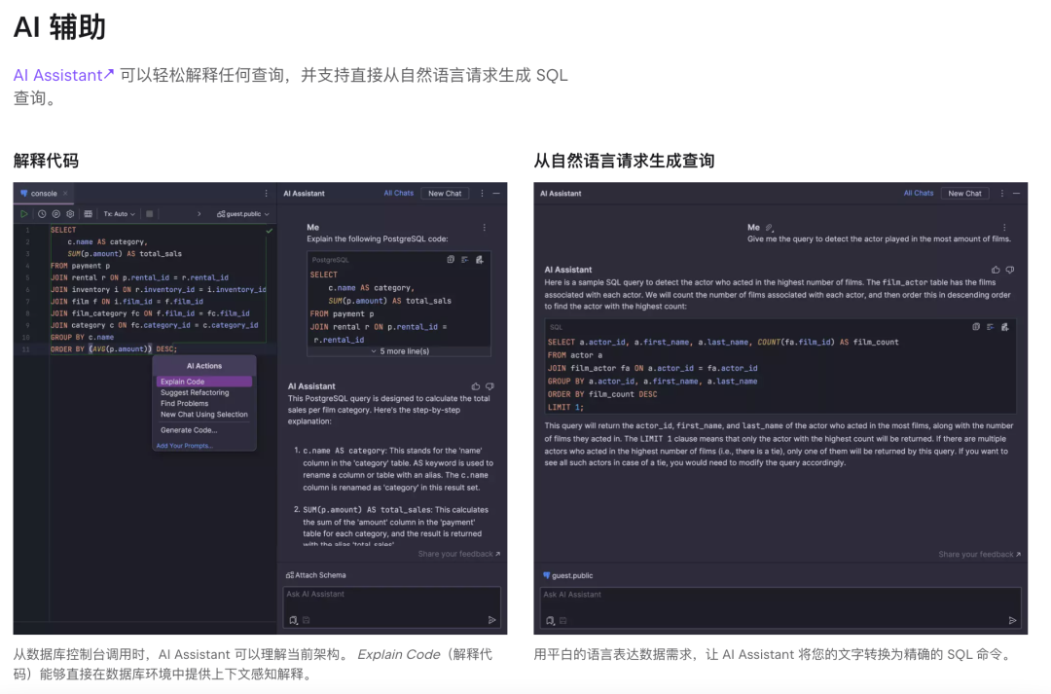Click the '从自然语言请求生成查询' section heading
This screenshot has width=1051, height=694.
624,161
